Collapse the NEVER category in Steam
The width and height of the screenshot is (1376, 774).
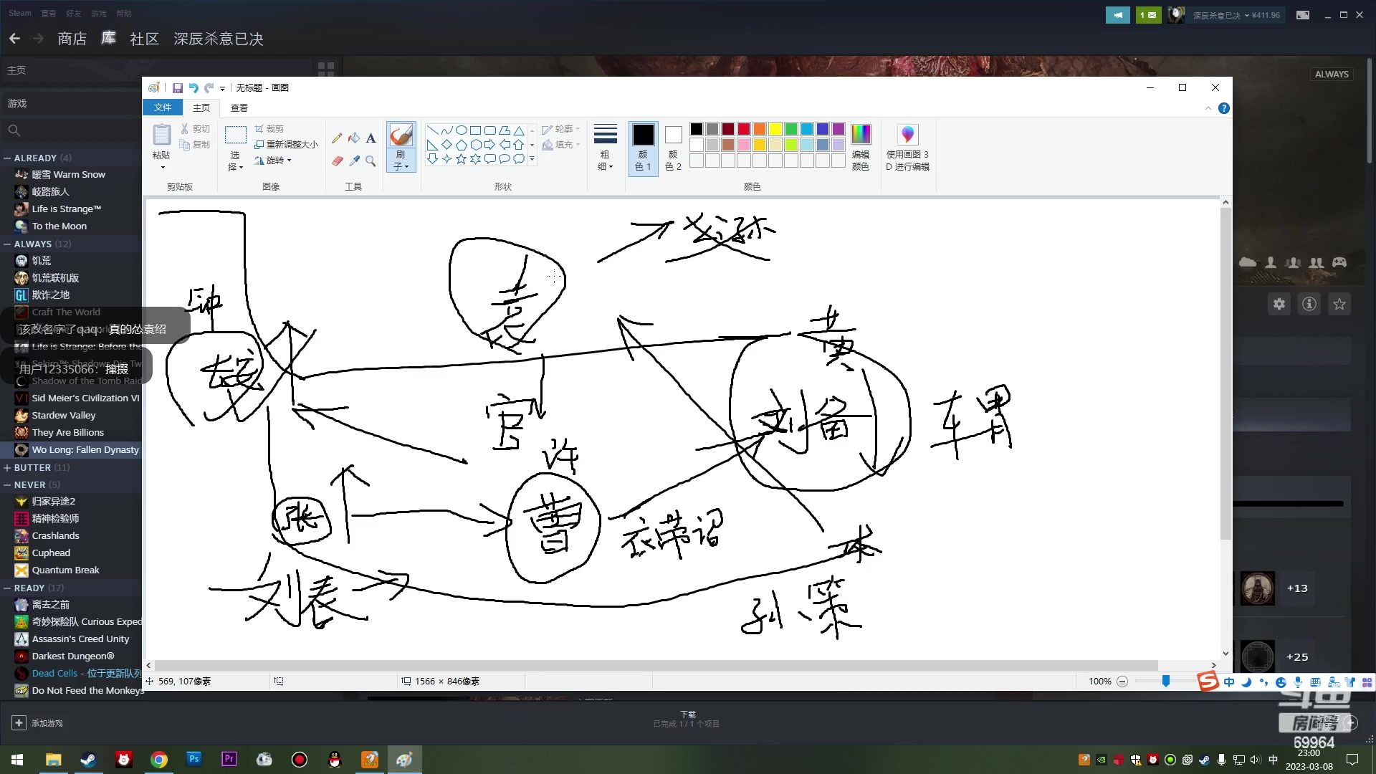pos(7,484)
